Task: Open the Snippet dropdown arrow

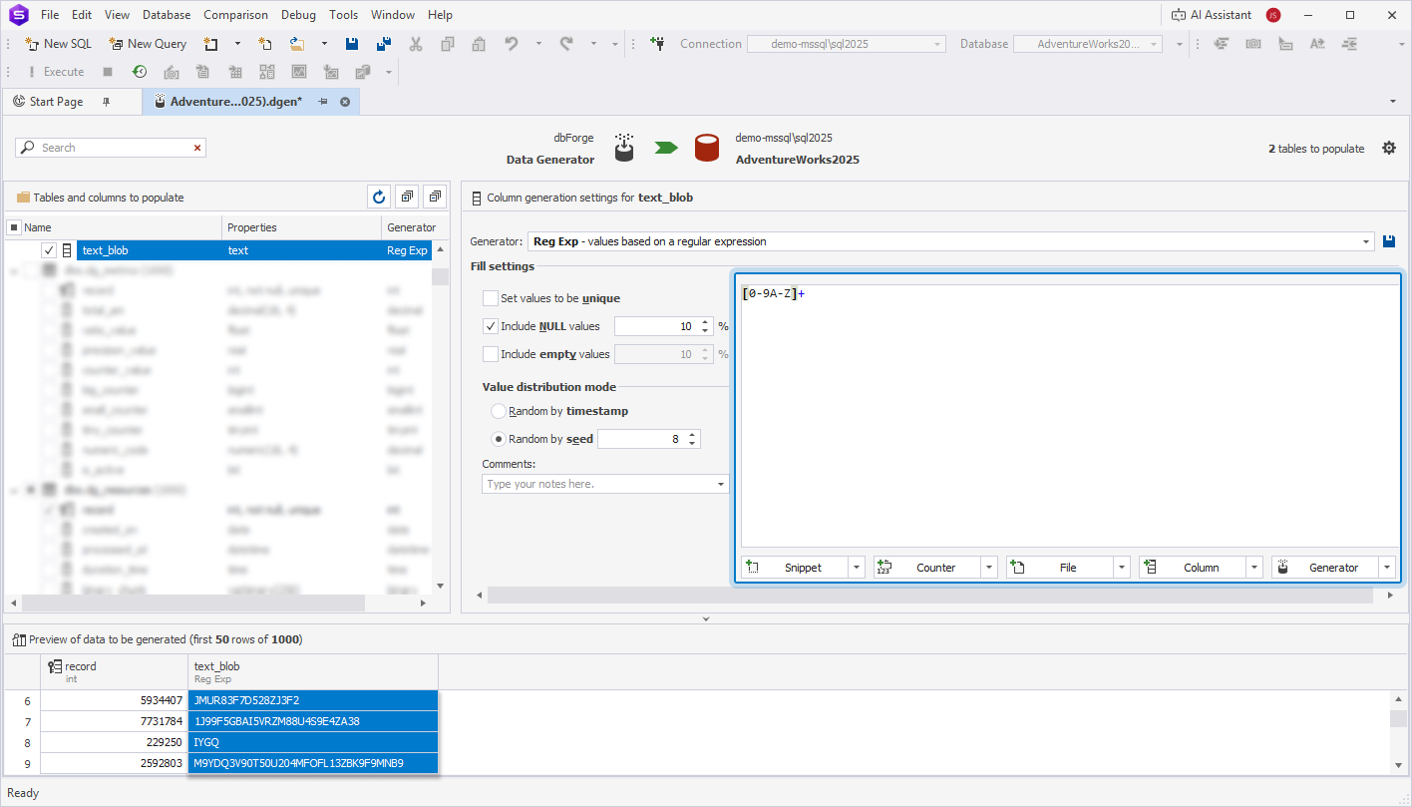Action: (857, 568)
